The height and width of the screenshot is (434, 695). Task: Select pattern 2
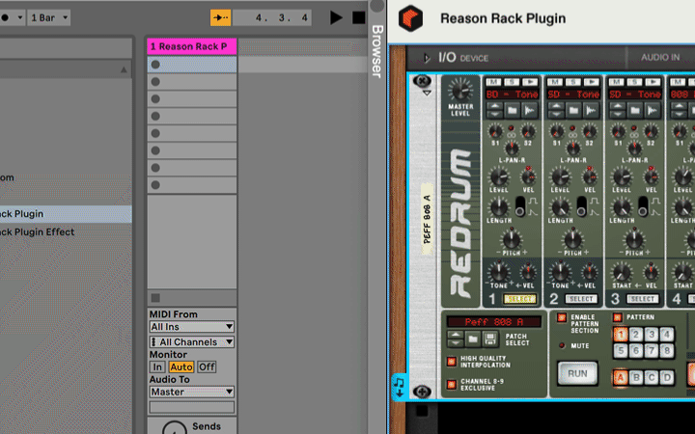(636, 335)
